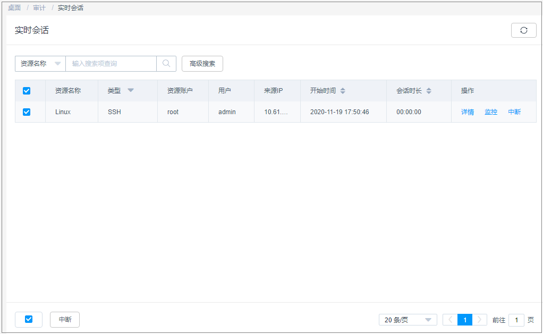Viewport: 543px width, 334px height.
Task: Sort by the 会话时长 sort arrows
Action: click(429, 91)
